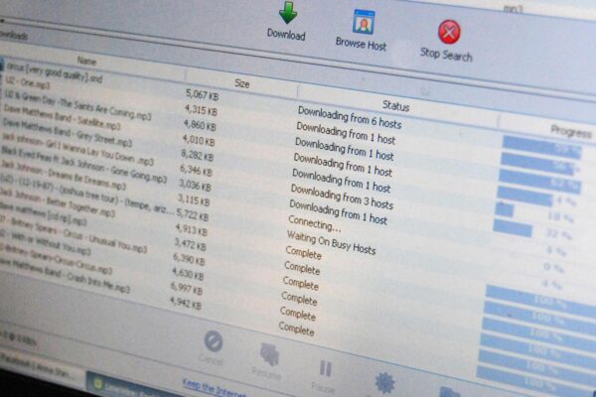Sort downloads by Size column header

[241, 83]
